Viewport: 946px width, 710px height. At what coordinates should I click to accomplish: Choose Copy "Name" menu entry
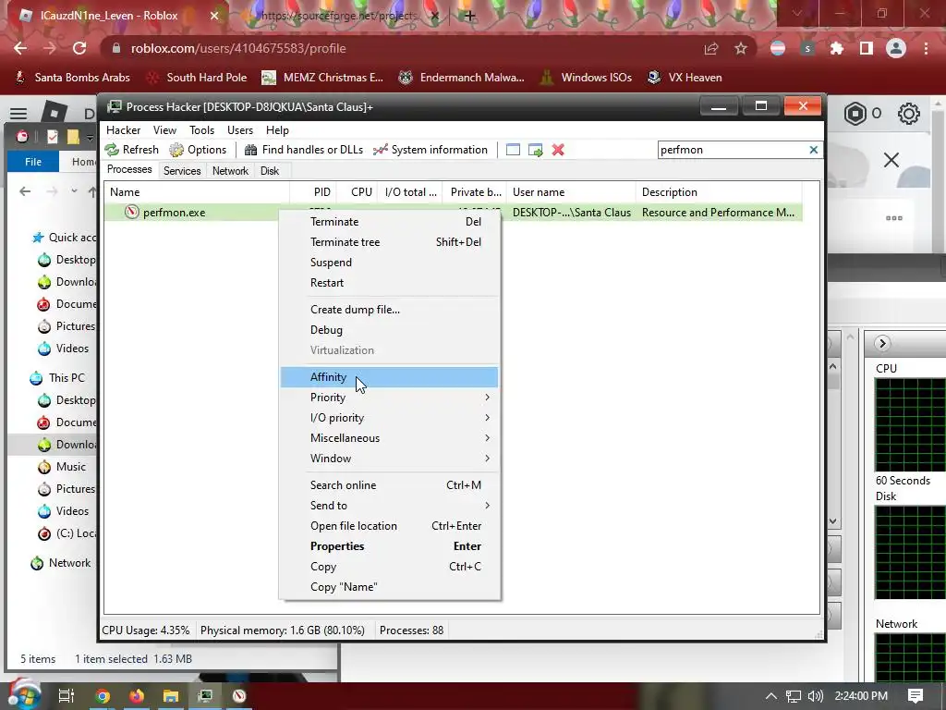tap(389, 587)
